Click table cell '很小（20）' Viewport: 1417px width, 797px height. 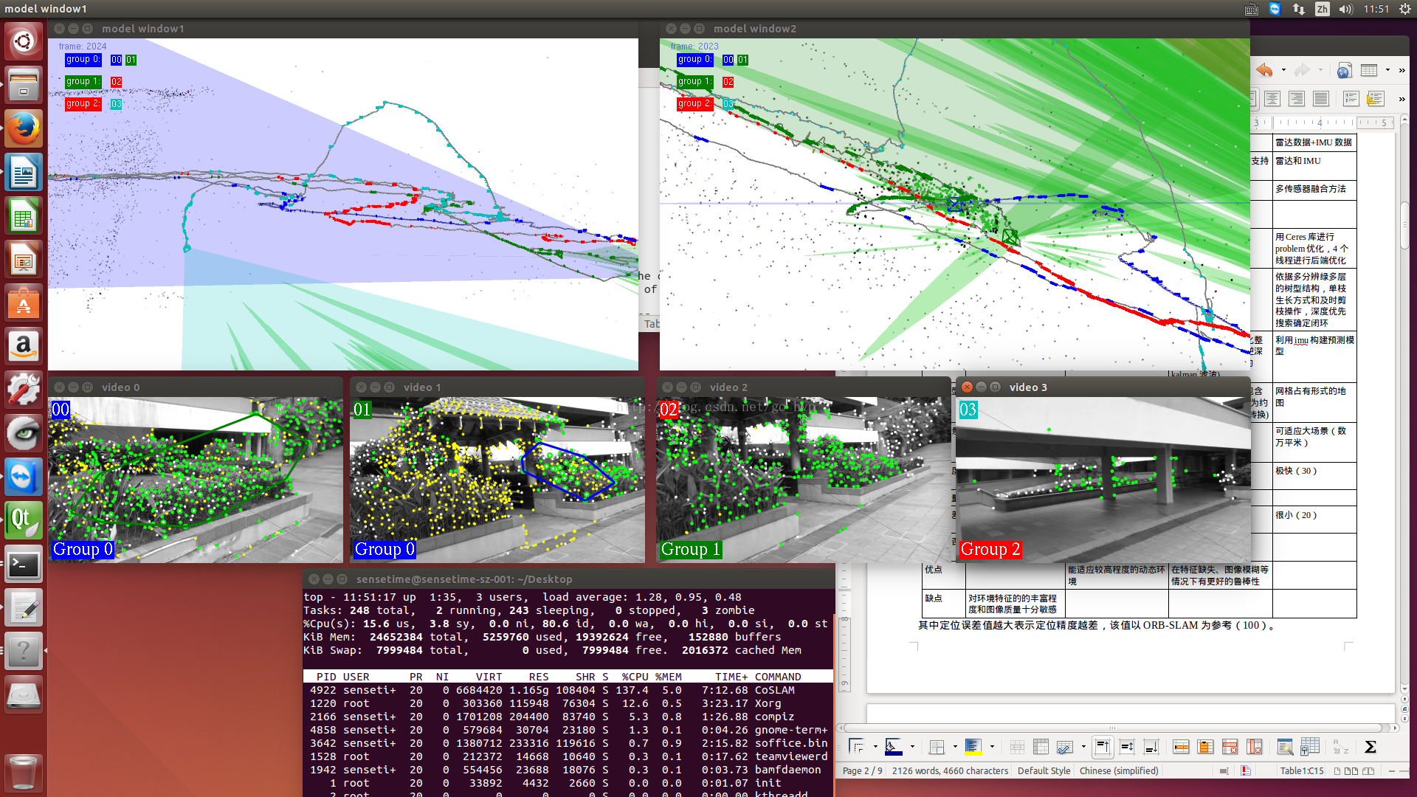(1314, 520)
